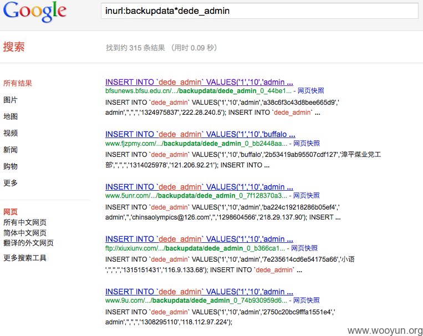Click snippet containing chinsaolympics@126.com
This screenshot has height=336, width=423.
click(223, 212)
